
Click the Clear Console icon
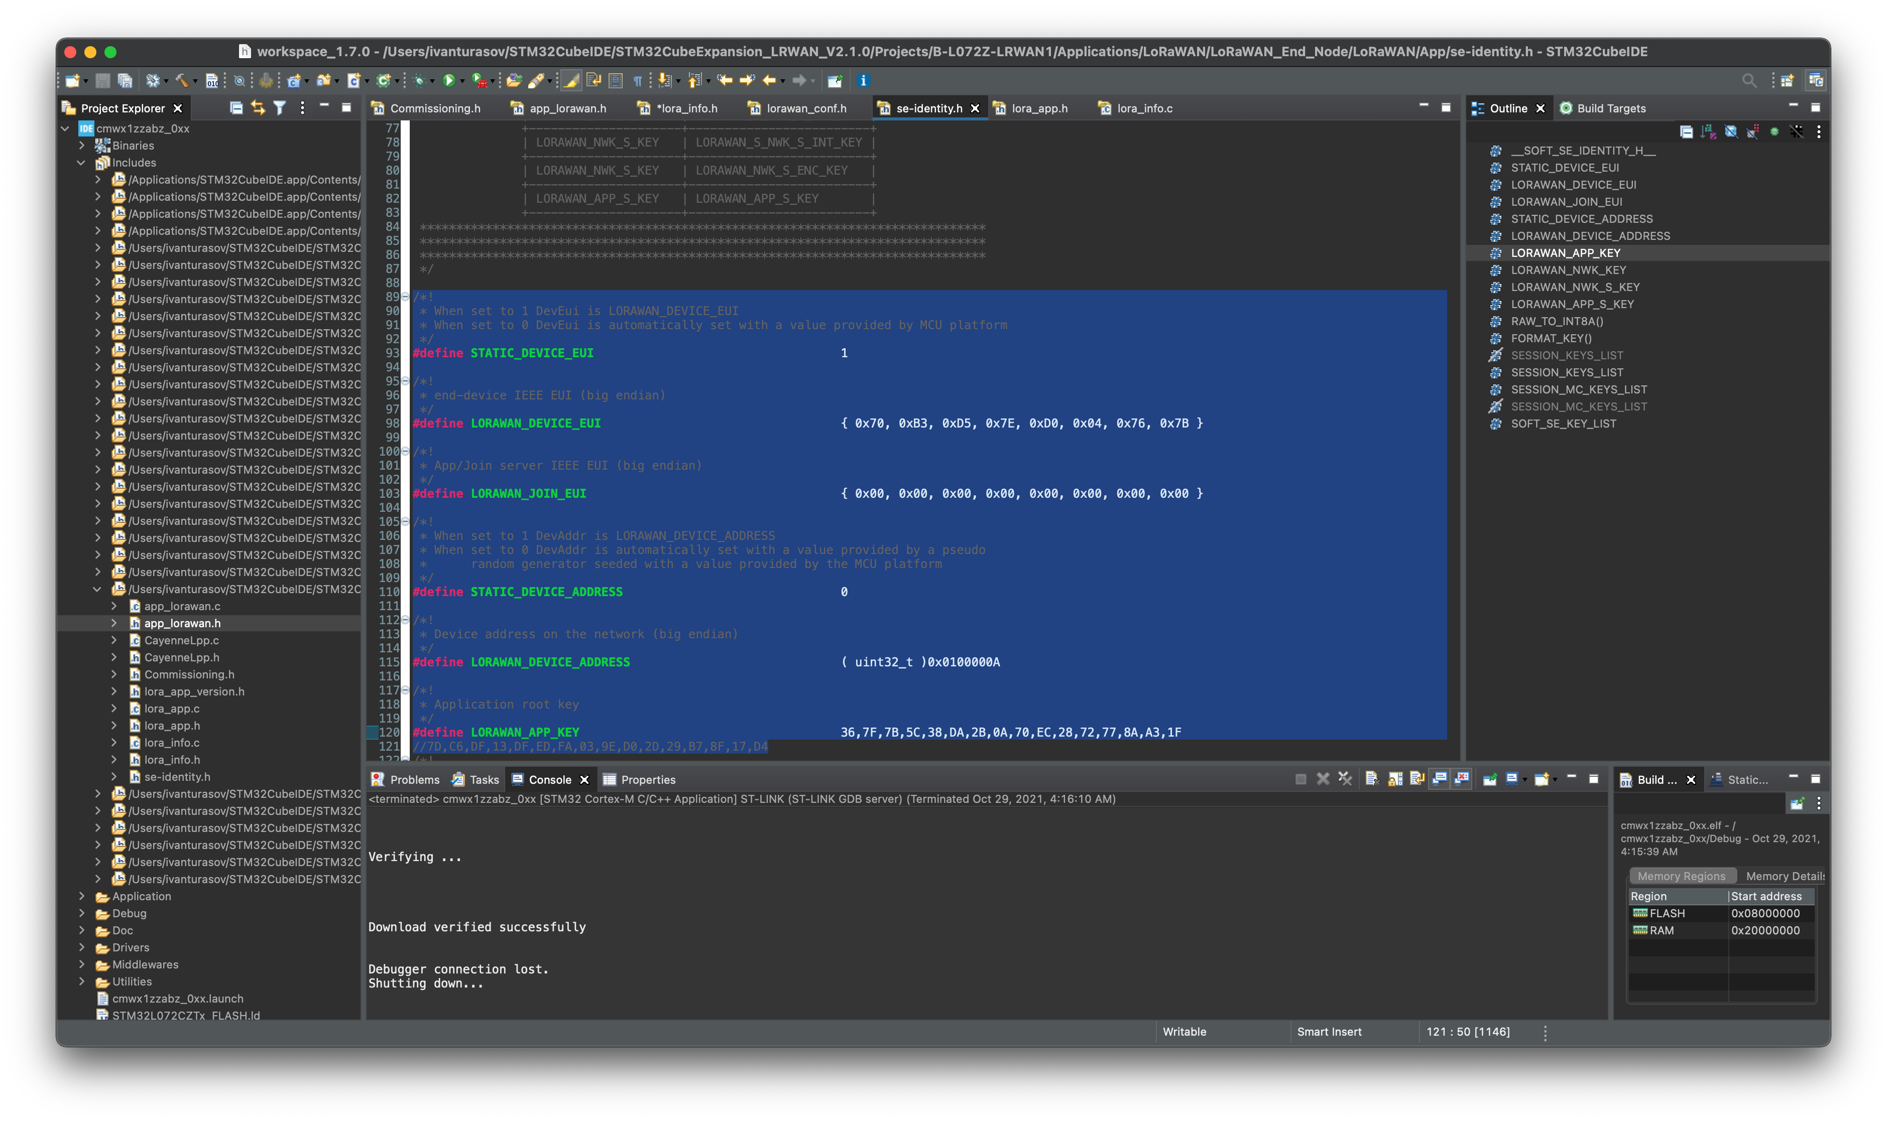[x=1372, y=779]
